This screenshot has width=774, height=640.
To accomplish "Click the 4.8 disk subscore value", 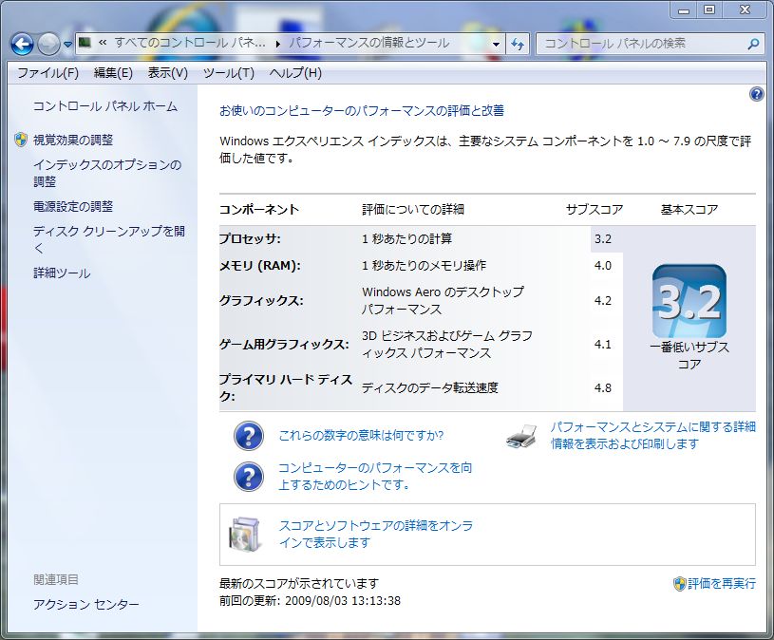I will (603, 387).
